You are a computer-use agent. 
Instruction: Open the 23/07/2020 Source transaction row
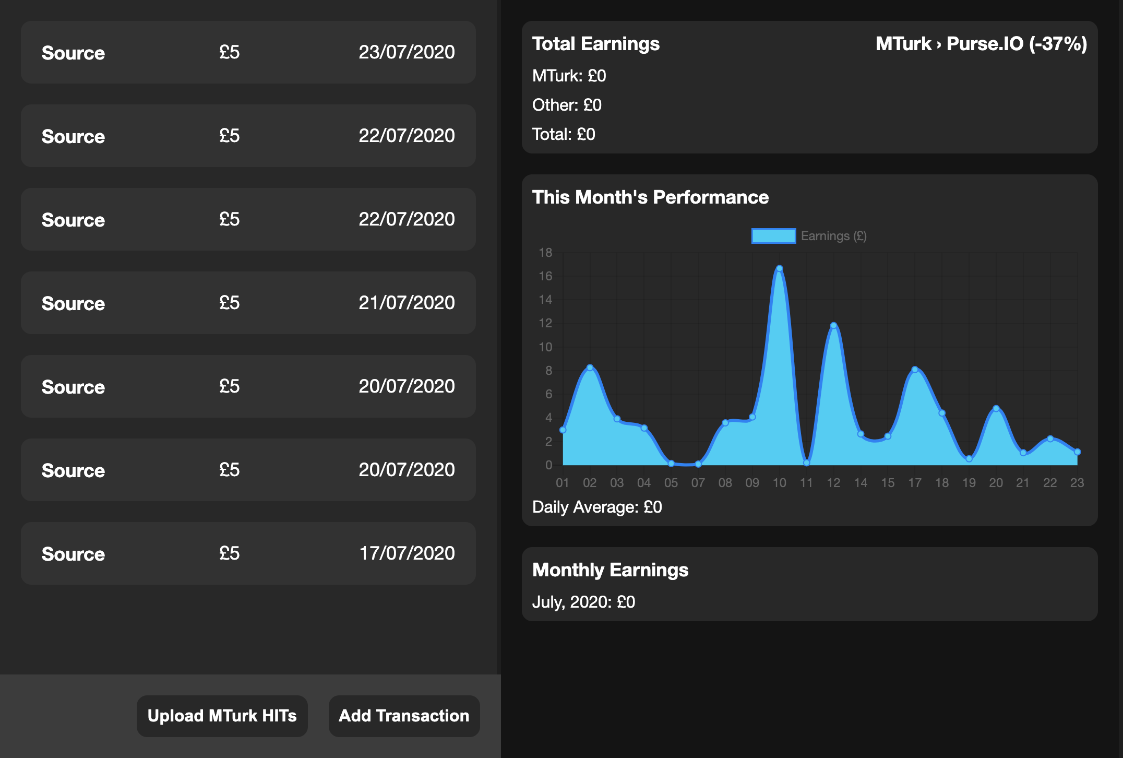248,52
